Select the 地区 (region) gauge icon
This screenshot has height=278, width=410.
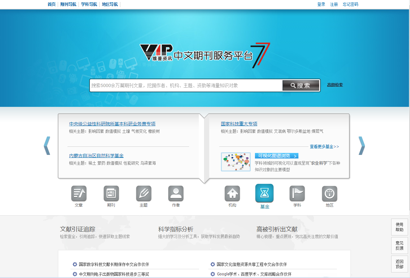(x=330, y=194)
